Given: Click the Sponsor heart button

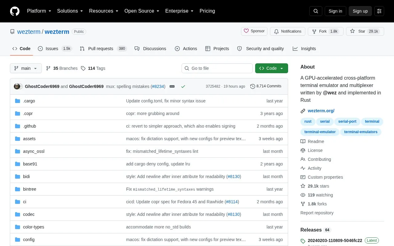Looking at the screenshot, I should [254, 31].
